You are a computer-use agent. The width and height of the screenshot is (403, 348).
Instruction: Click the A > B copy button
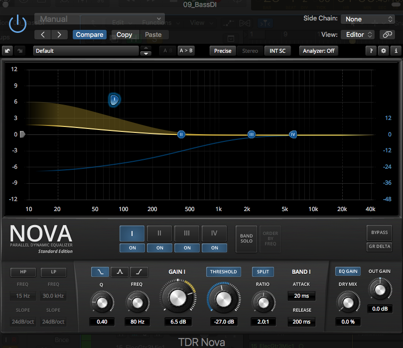186,51
